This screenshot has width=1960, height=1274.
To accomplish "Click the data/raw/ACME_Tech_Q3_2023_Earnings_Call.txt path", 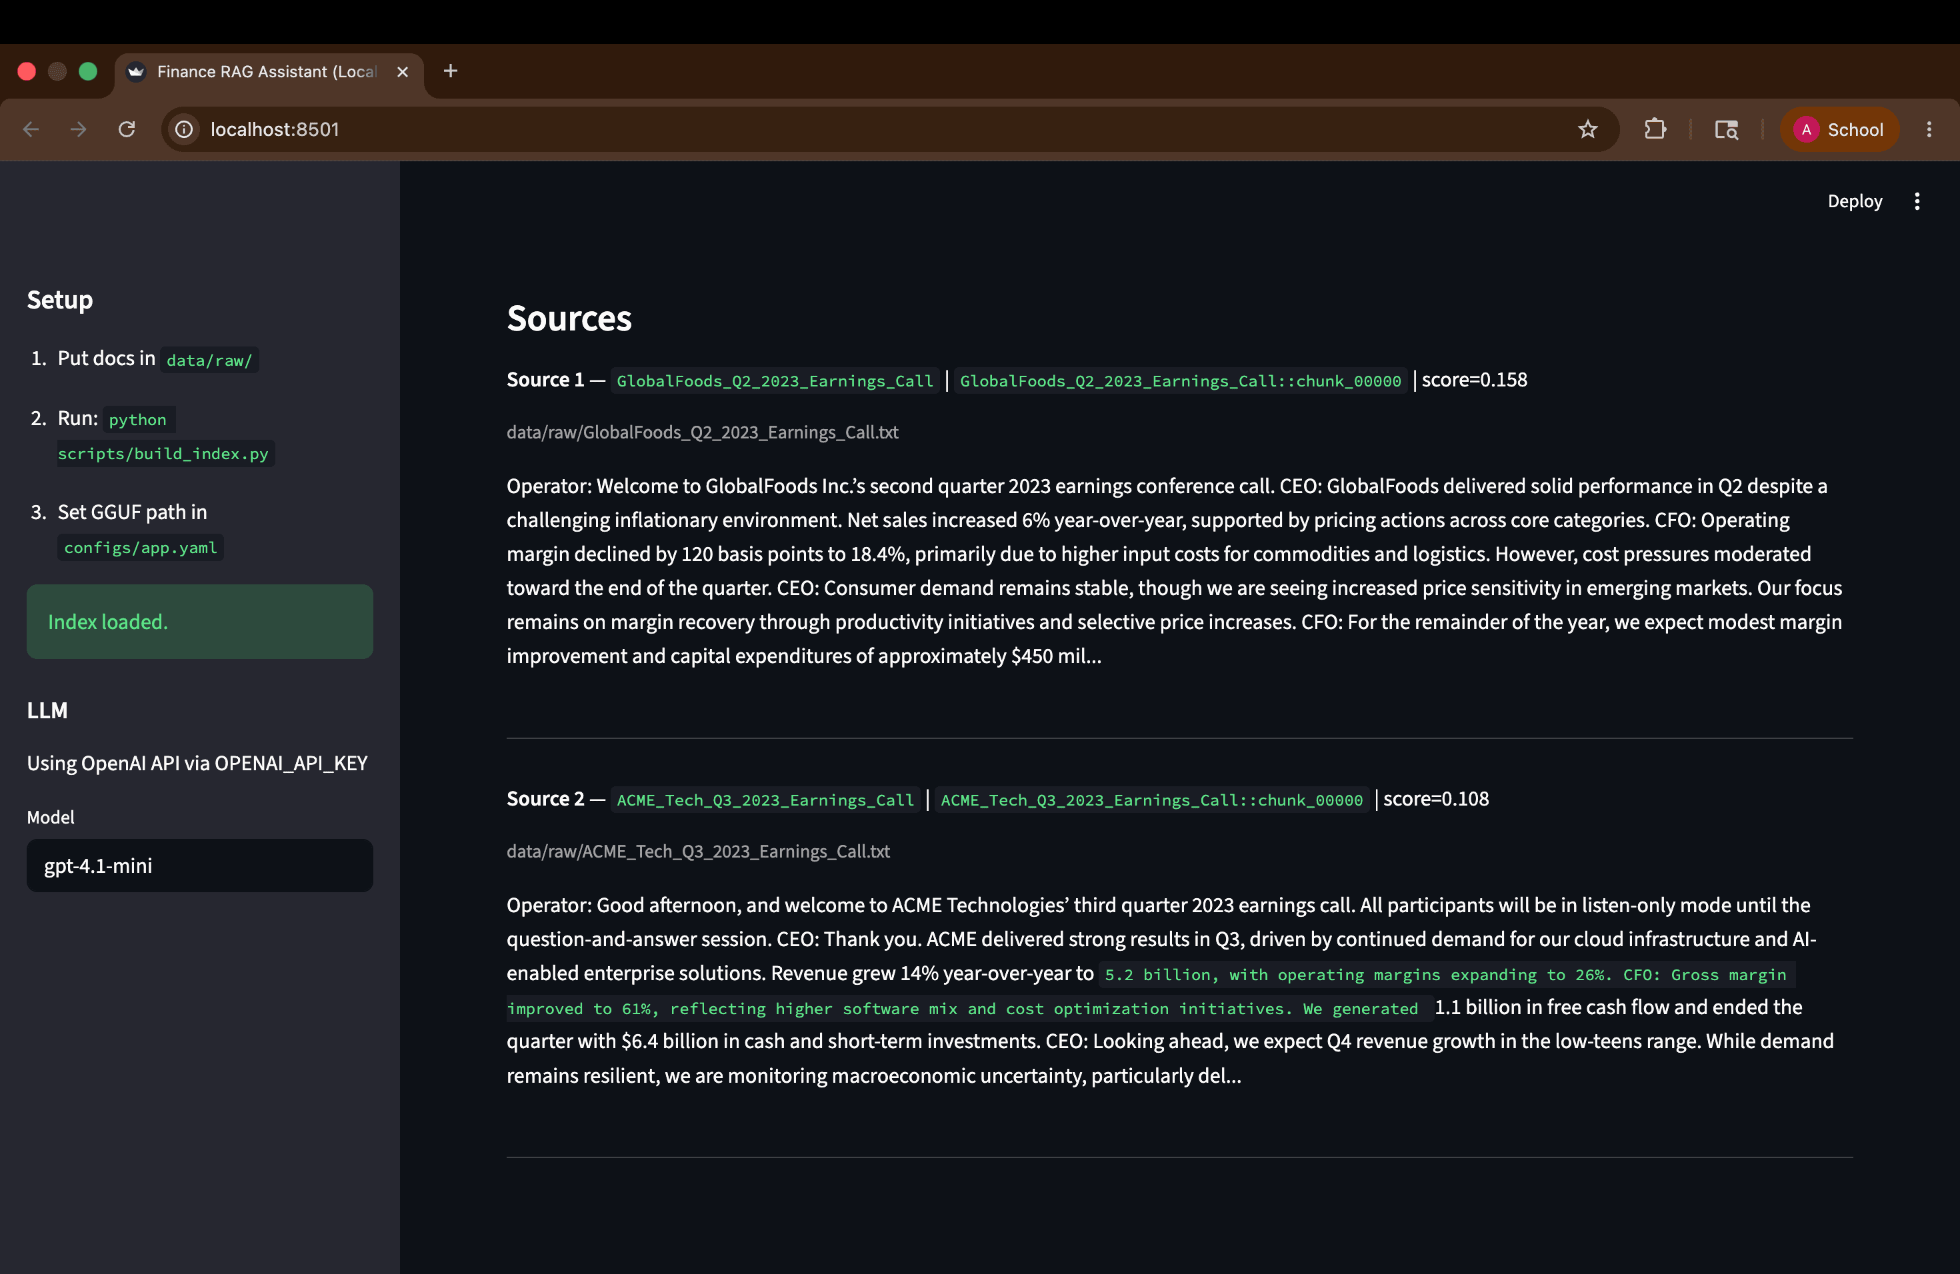I will tap(699, 851).
